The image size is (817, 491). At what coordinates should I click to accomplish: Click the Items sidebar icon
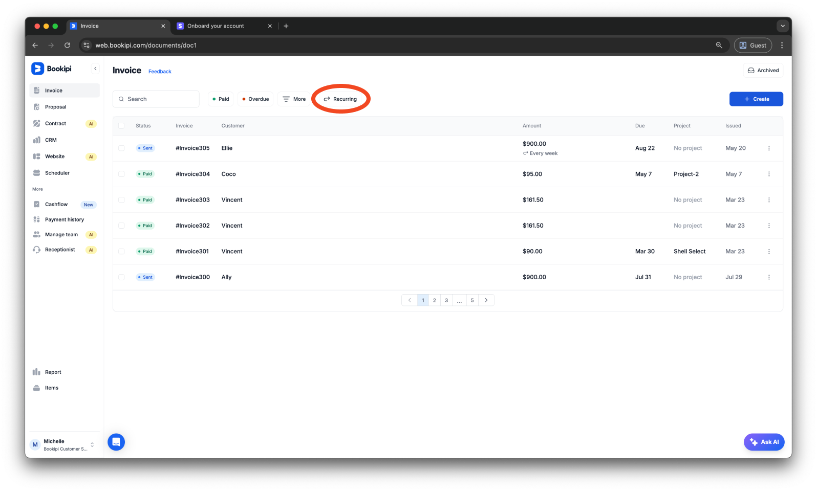[37, 388]
